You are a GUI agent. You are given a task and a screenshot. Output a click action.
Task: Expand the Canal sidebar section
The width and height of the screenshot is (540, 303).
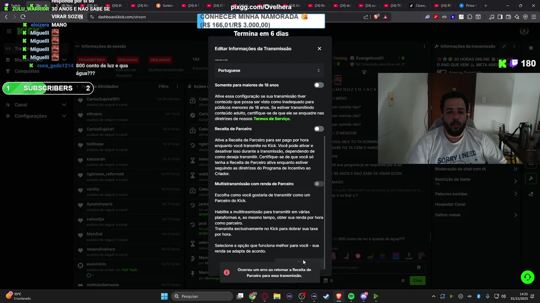[x=36, y=105]
